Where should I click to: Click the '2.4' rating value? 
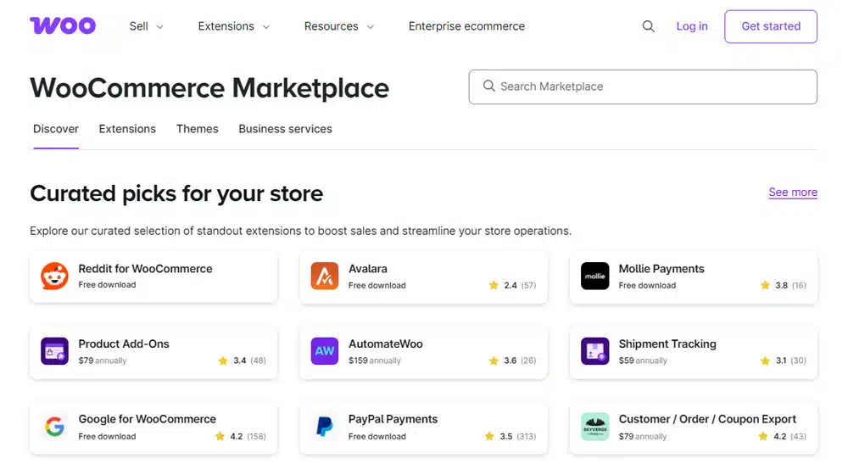click(x=510, y=285)
